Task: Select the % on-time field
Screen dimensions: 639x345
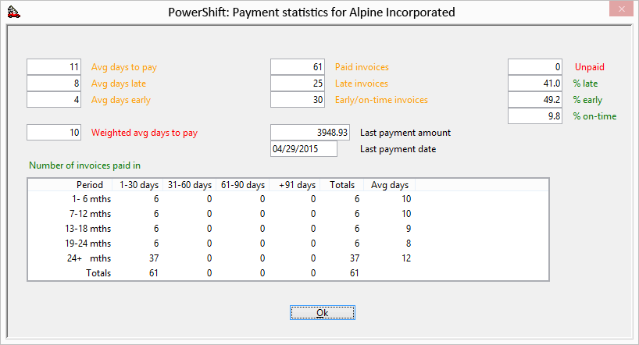Action: [x=535, y=116]
